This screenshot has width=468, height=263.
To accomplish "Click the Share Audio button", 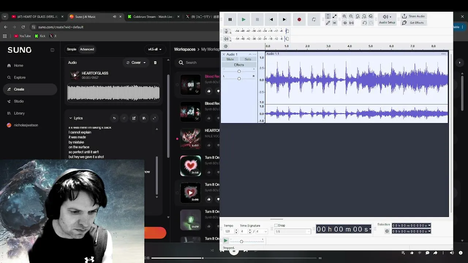I will pyautogui.click(x=413, y=16).
